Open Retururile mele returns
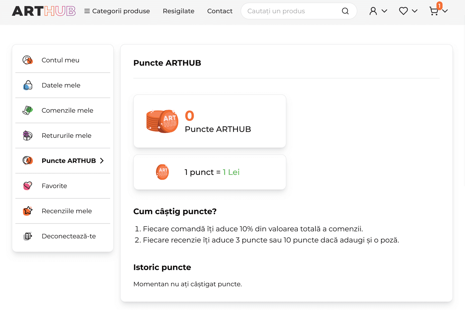Viewport: 465px width, 310px height. pos(63,135)
